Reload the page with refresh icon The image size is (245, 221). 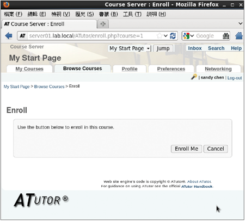(173, 36)
